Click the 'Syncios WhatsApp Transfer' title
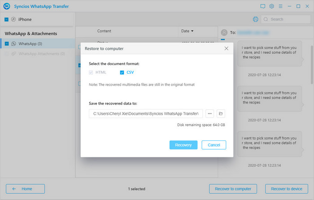The width and height of the screenshot is (314, 200). 41,6
